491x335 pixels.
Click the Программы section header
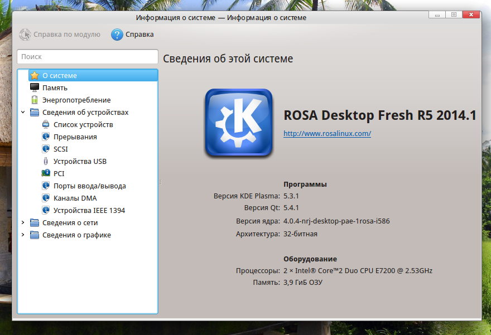click(305, 185)
